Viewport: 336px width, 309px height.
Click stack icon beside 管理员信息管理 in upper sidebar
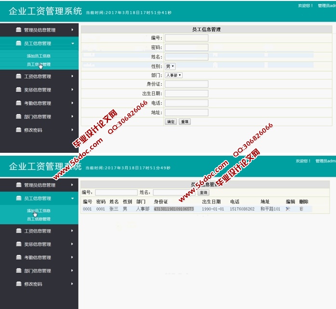19,30
